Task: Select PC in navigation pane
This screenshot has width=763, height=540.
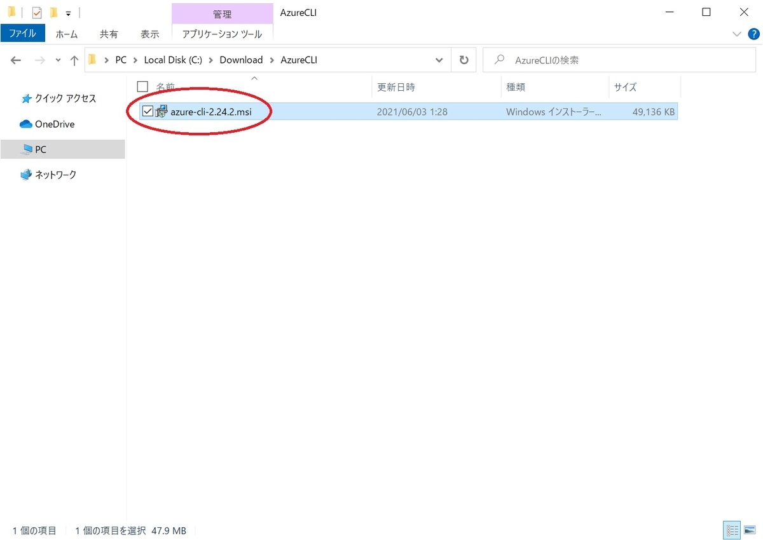Action: (x=41, y=149)
